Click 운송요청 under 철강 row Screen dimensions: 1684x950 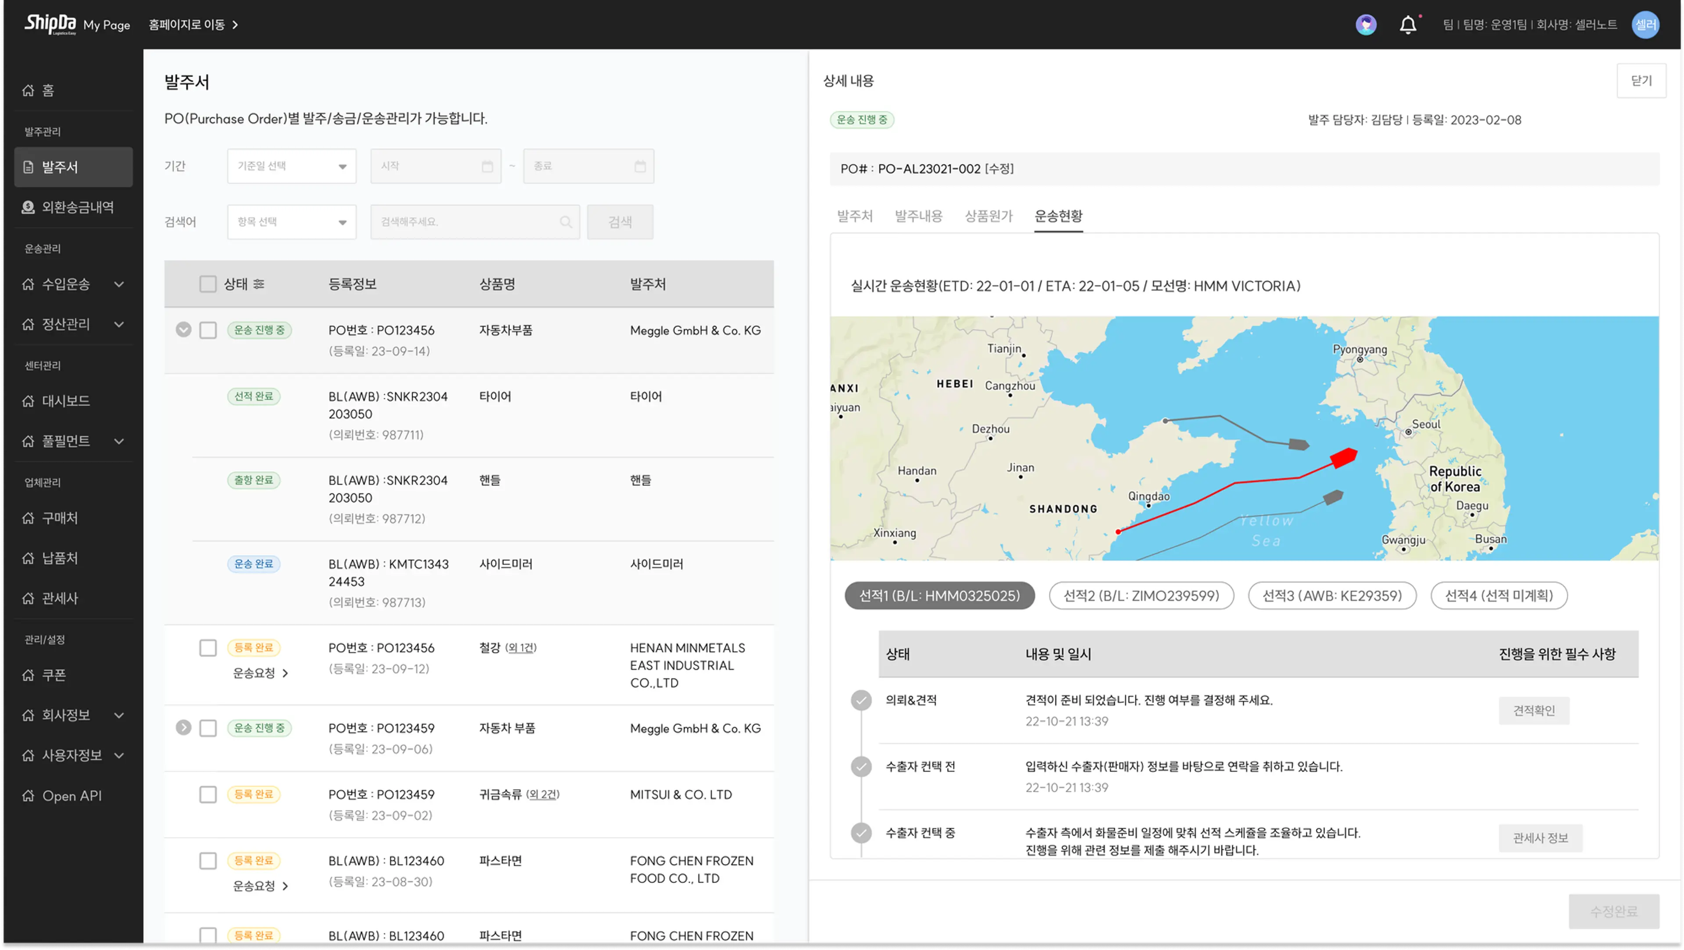coord(260,673)
